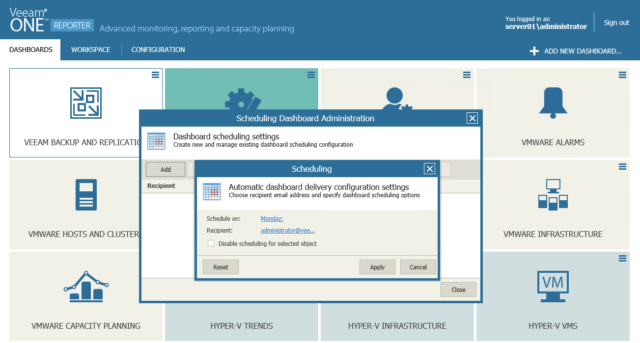The height and width of the screenshot is (343, 640).
Task: Click the Reset button
Action: click(x=221, y=267)
